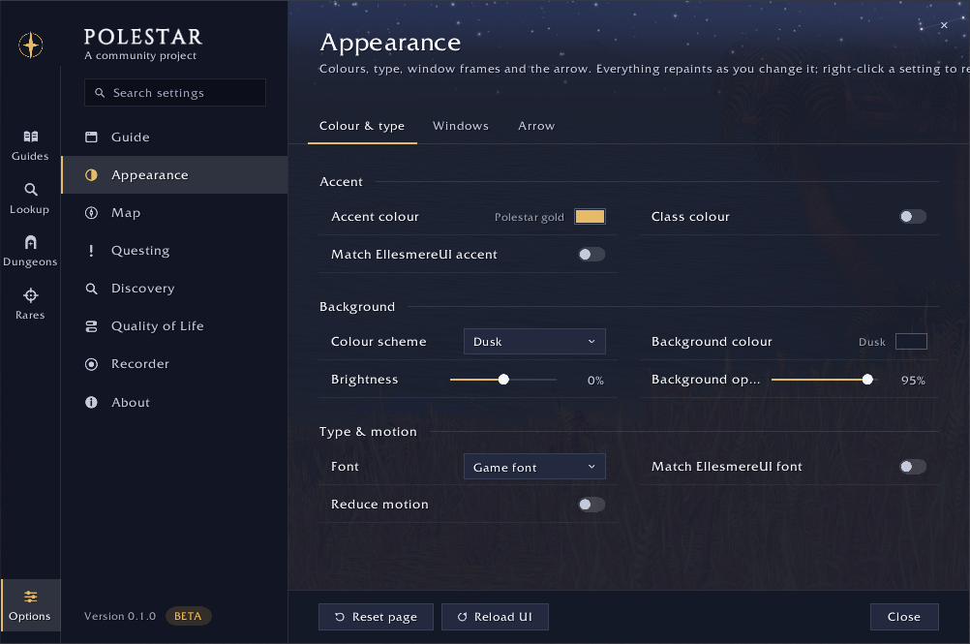
Task: Click the 95% opacity value
Action: 913,381
